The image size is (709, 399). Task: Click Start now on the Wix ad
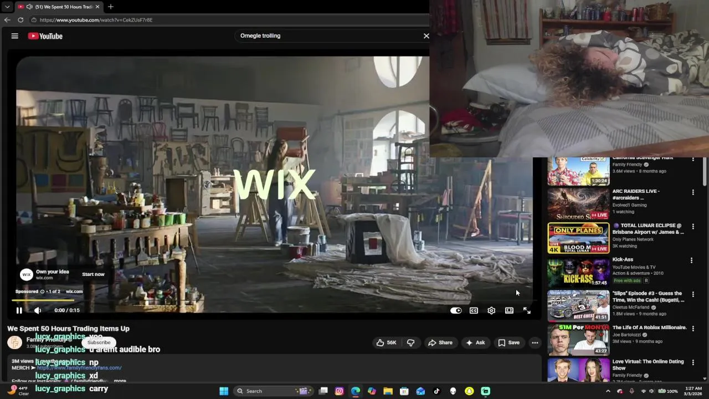click(x=93, y=274)
